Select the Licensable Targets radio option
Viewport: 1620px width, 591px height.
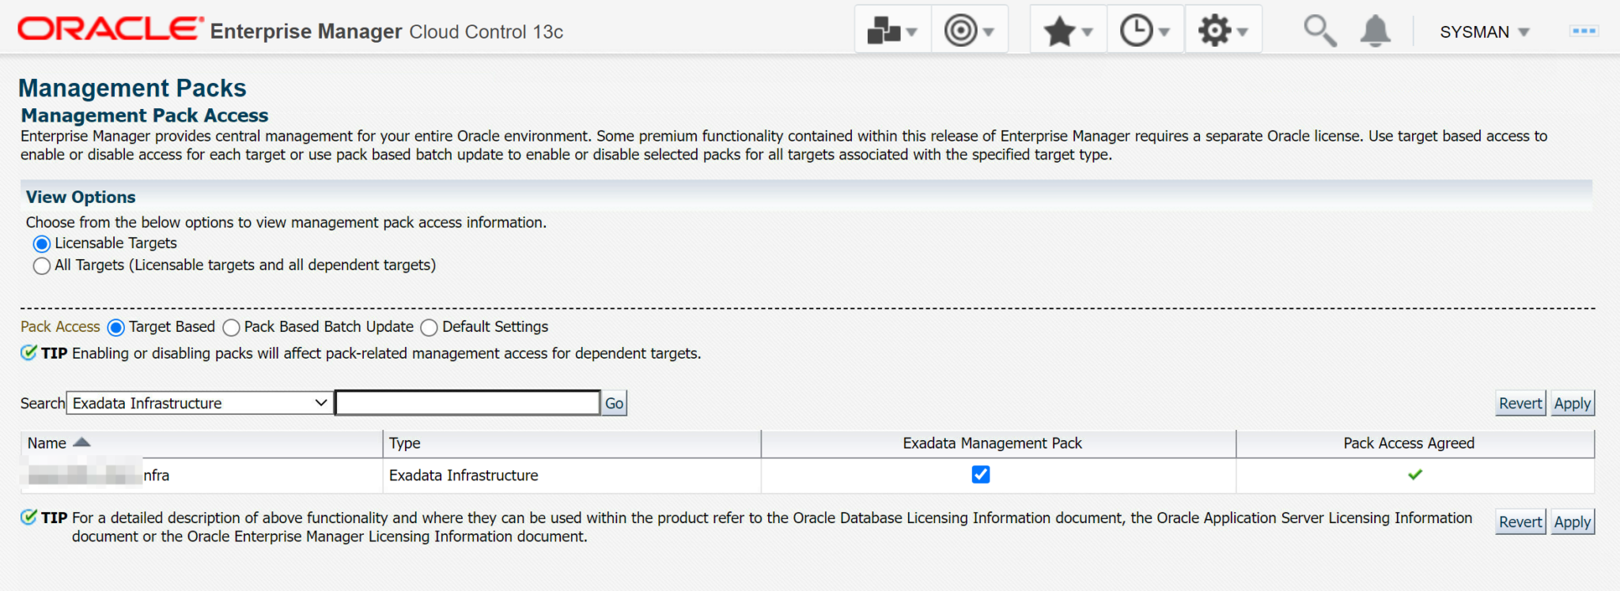(42, 244)
